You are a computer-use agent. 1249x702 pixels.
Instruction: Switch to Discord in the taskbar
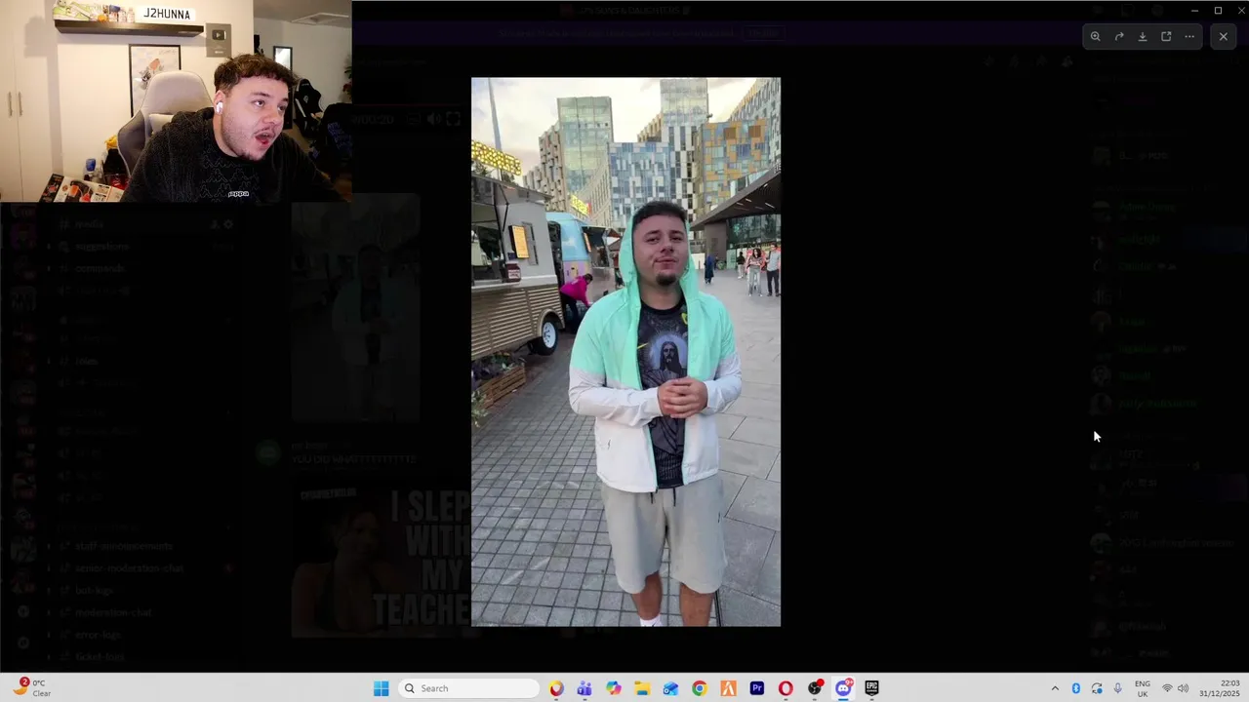coord(843,688)
